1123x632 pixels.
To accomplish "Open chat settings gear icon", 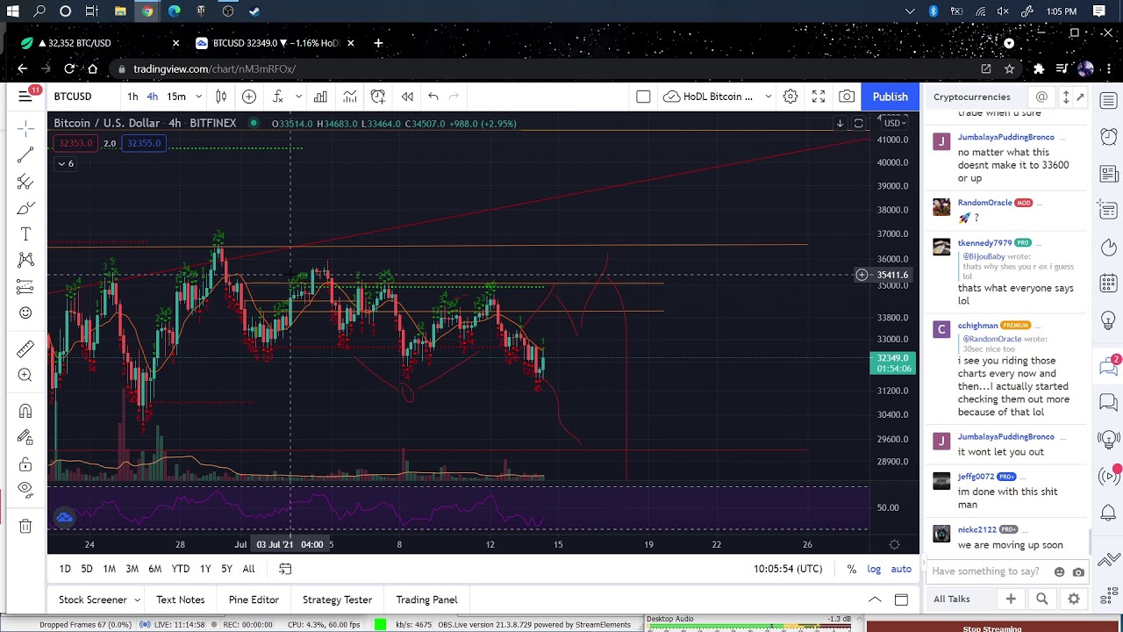I will tap(1074, 599).
